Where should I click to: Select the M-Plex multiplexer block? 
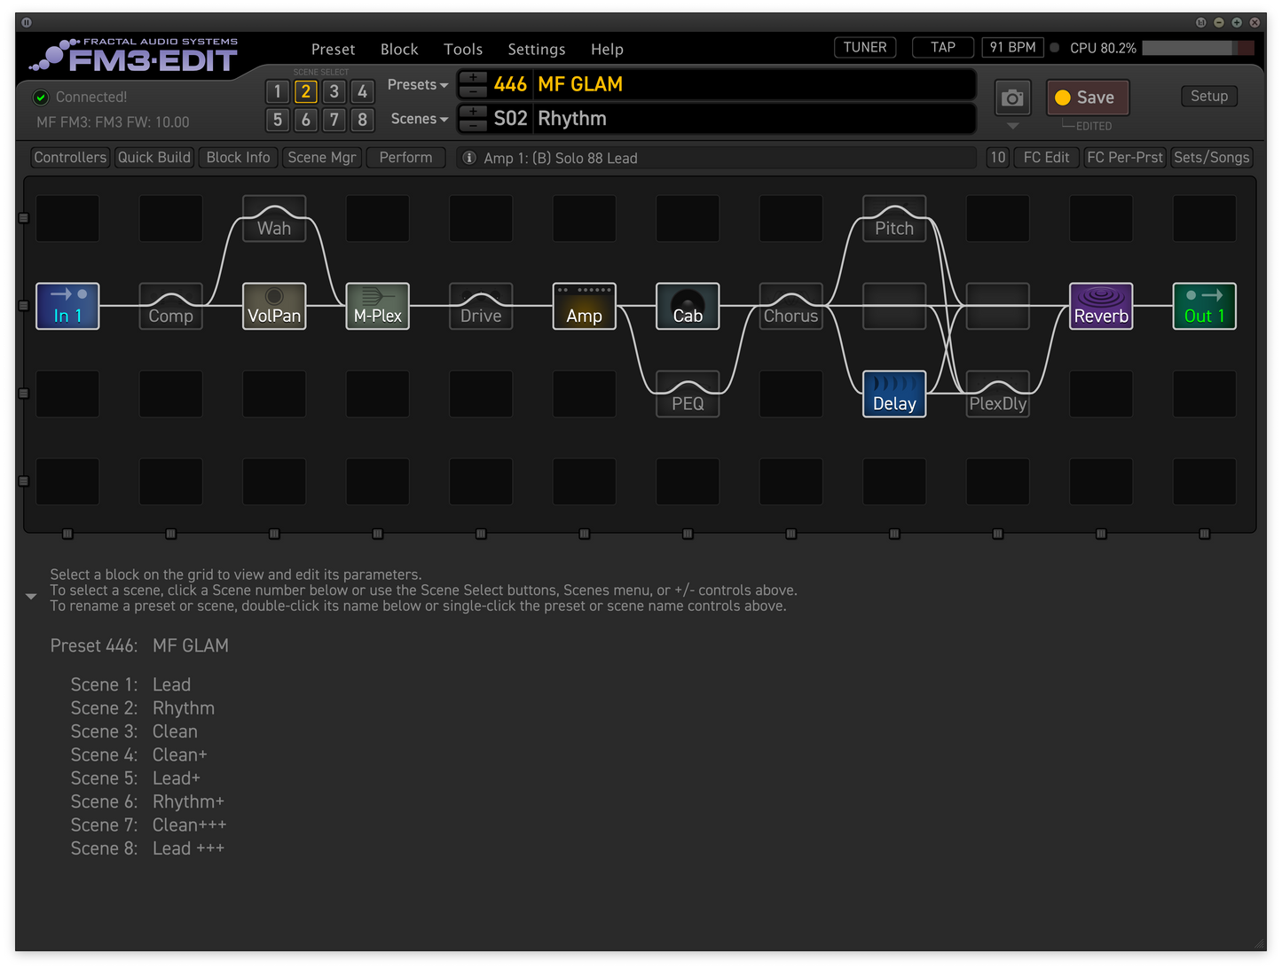tap(377, 306)
